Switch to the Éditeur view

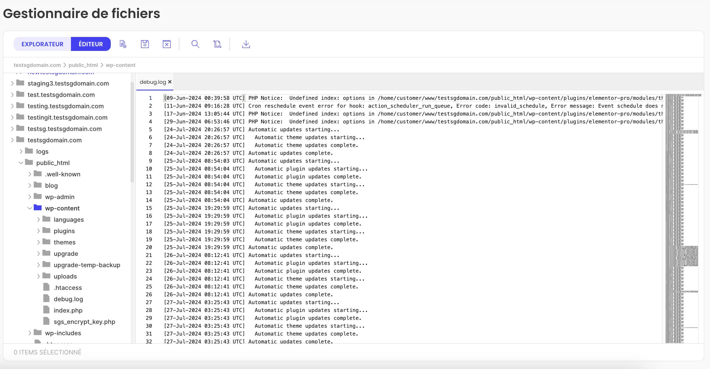91,44
